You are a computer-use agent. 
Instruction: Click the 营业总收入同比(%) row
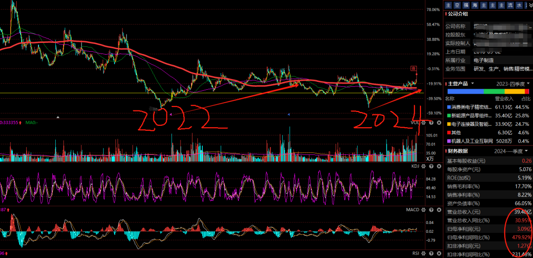click(x=488, y=221)
